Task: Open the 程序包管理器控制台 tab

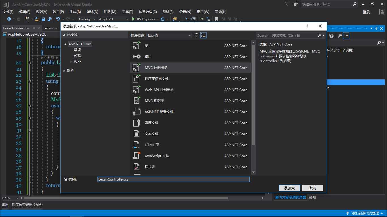Action: [x=27, y=205]
